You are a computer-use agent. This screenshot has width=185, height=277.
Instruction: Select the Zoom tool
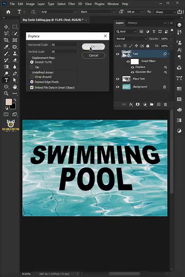6,93
